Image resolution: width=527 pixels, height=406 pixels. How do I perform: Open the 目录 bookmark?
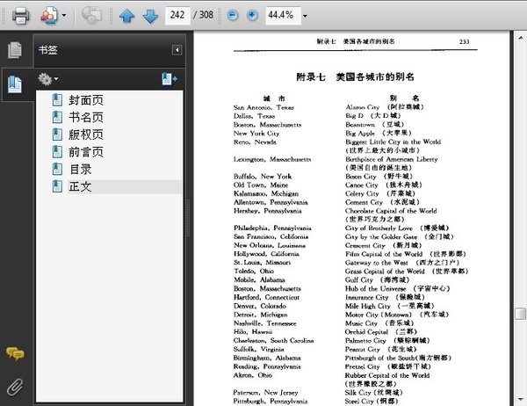80,170
